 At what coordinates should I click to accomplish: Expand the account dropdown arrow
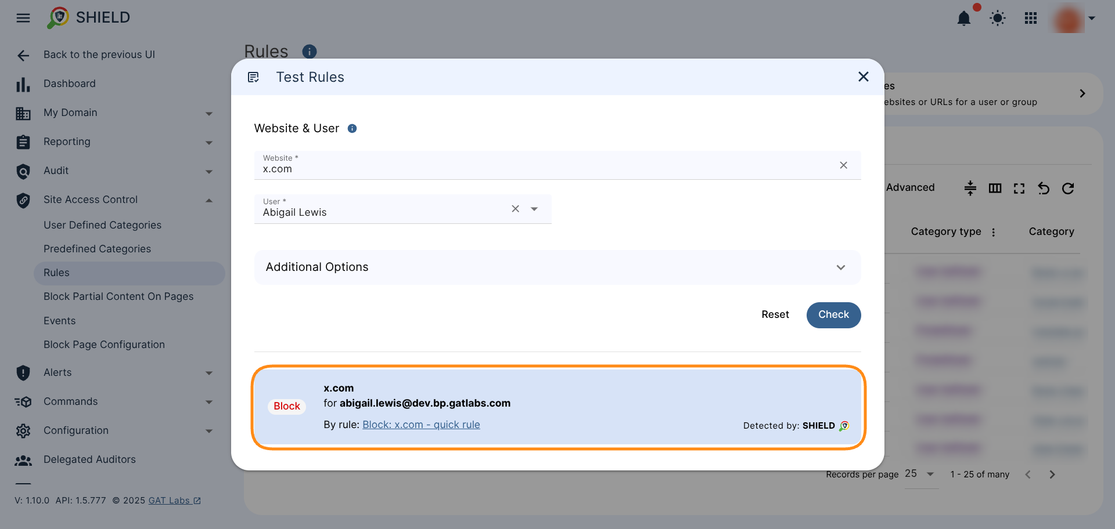1092,19
